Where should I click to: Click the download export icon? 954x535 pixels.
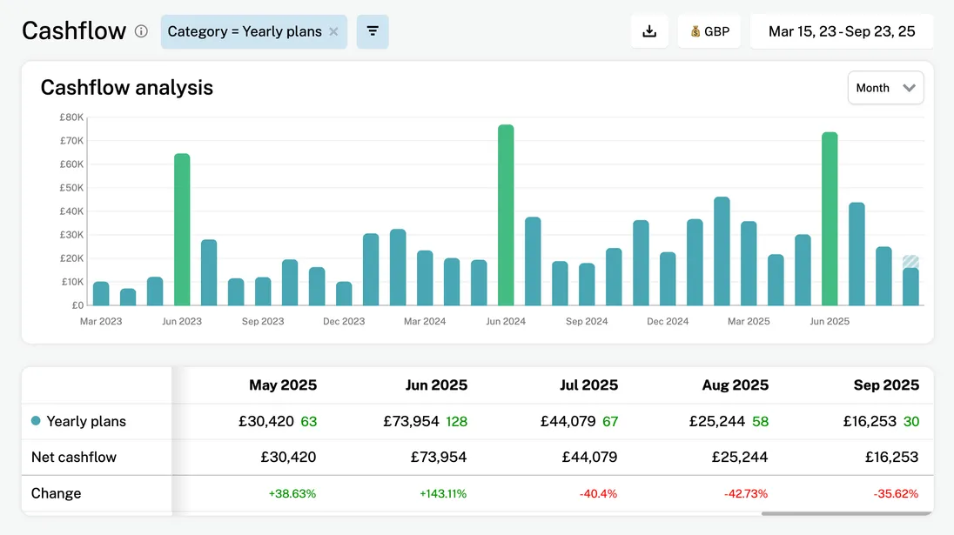coord(649,30)
